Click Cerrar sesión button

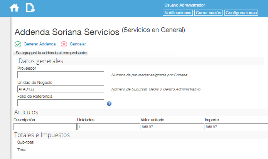click(208, 13)
